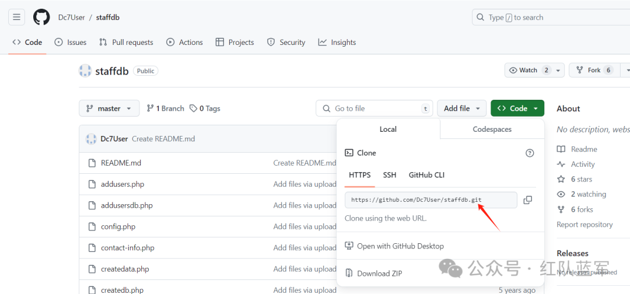Click the book icon beside Readme
This screenshot has height=294, width=630.
click(561, 149)
